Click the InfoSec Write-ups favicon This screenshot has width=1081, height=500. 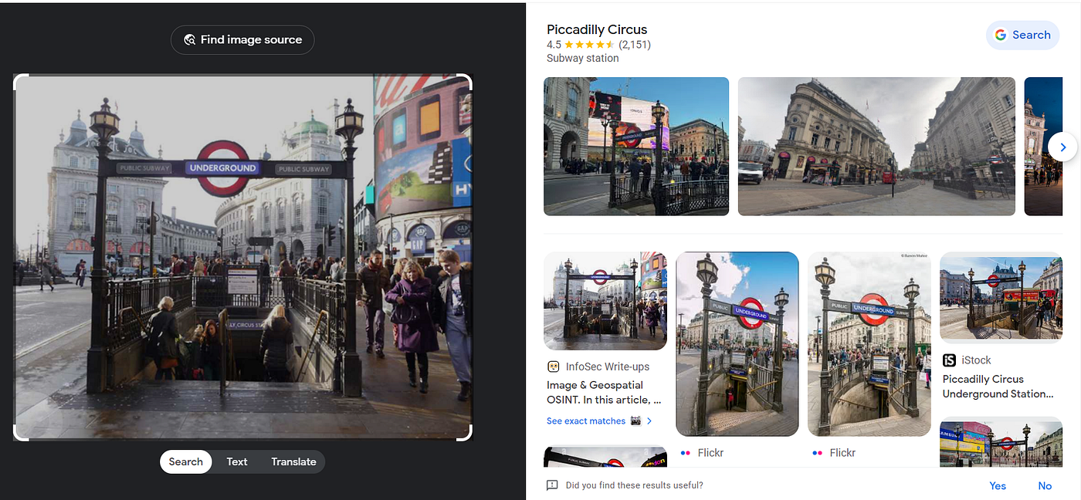pyautogui.click(x=553, y=367)
